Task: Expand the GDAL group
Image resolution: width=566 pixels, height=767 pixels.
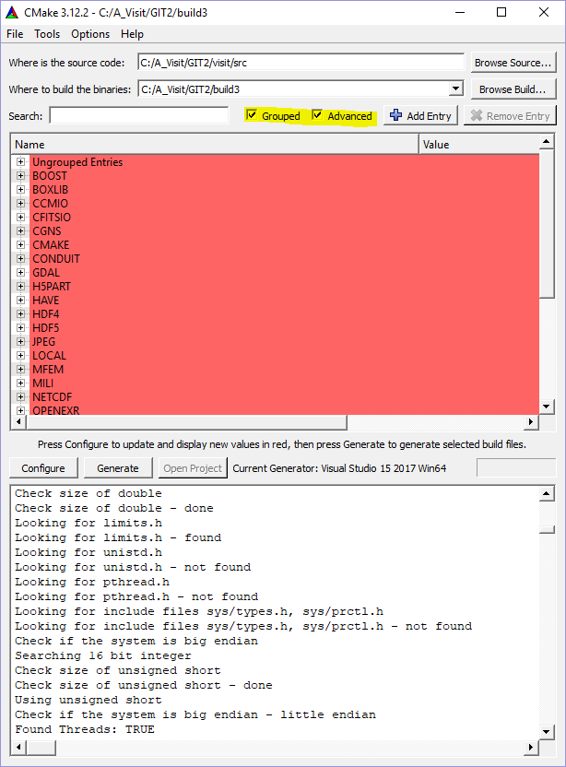Action: (x=20, y=272)
